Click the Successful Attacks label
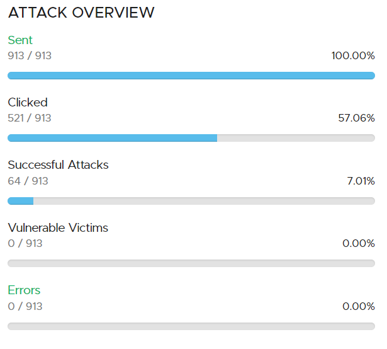 coord(58,165)
